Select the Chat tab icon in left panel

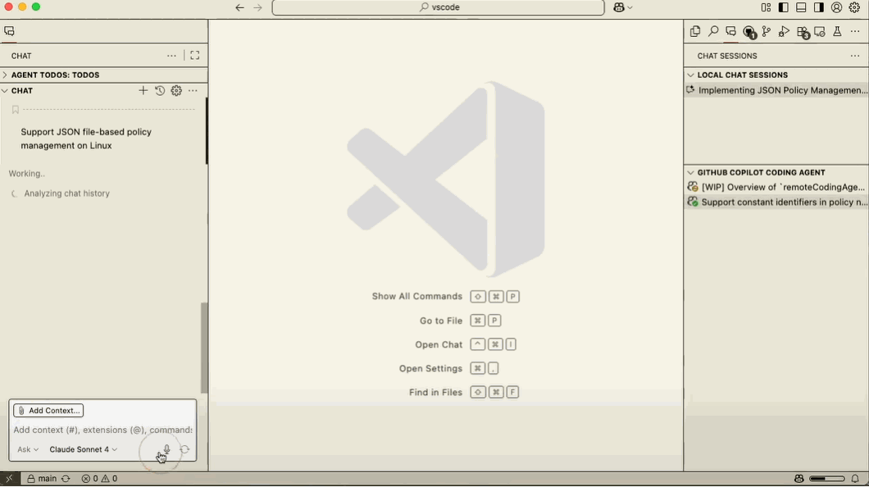9,31
